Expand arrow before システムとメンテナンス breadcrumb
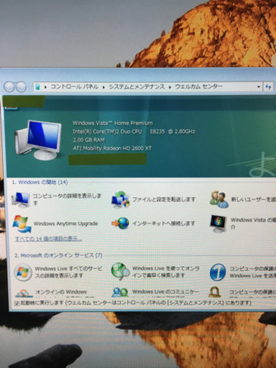276x368 pixels. click(103, 87)
